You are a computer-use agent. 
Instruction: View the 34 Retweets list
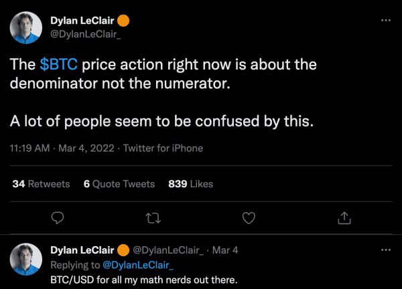[x=41, y=183]
